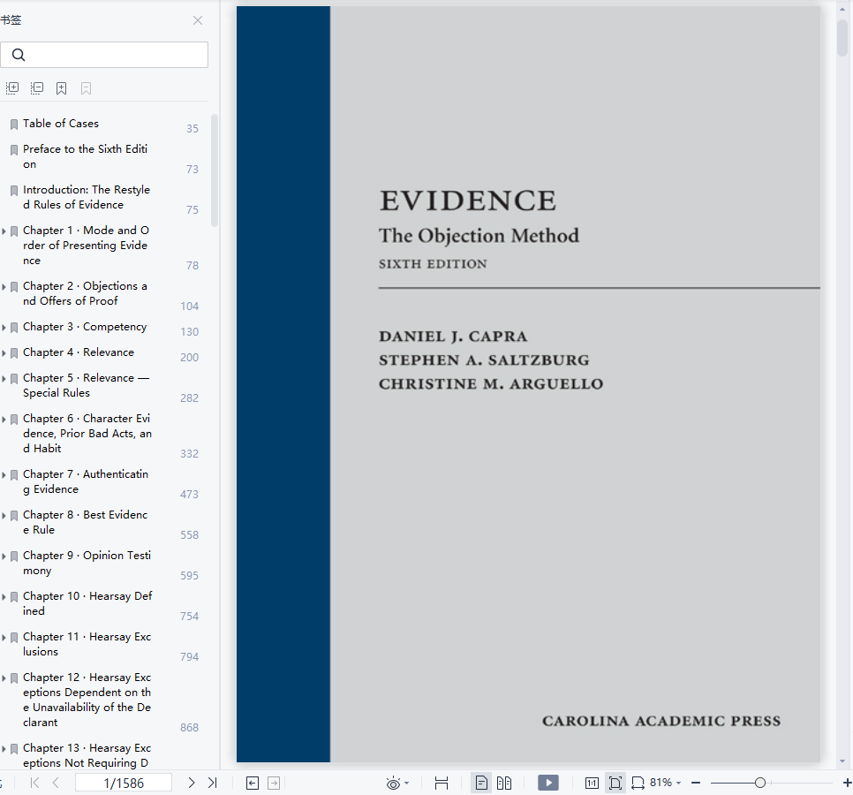Expand Chapter 11 Hearsay Exclusions bookmark
Viewport: 853px width, 795px height.
(4, 638)
